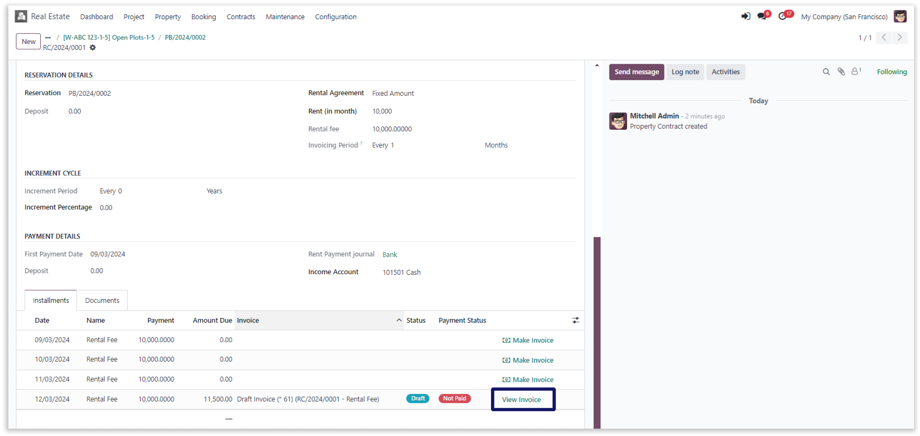This screenshot has width=920, height=436.
Task: Open the Property menu
Action: [168, 17]
